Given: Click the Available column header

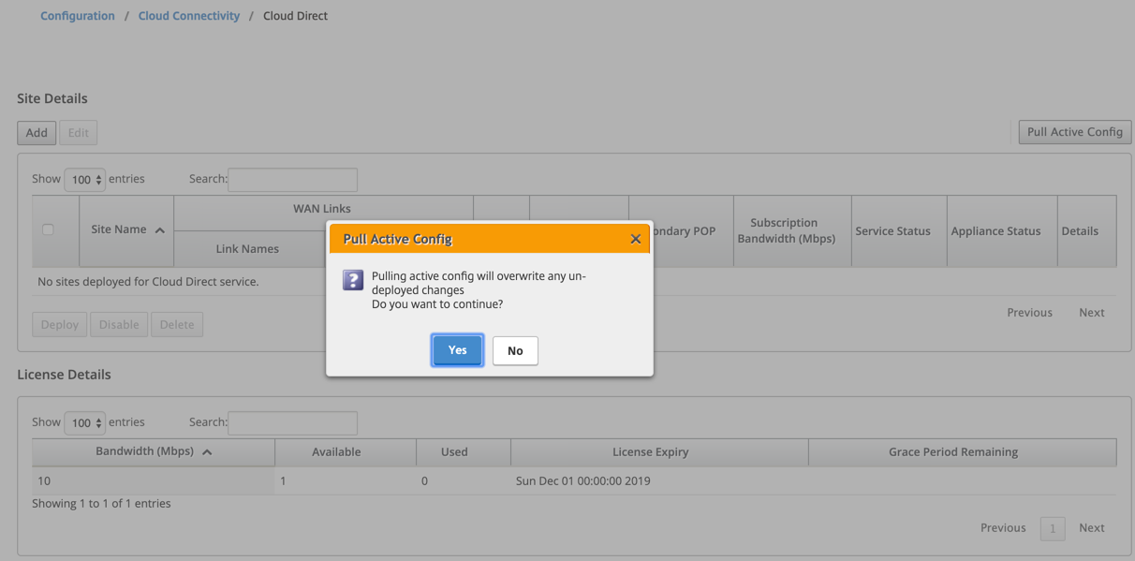Looking at the screenshot, I should pos(346,452).
